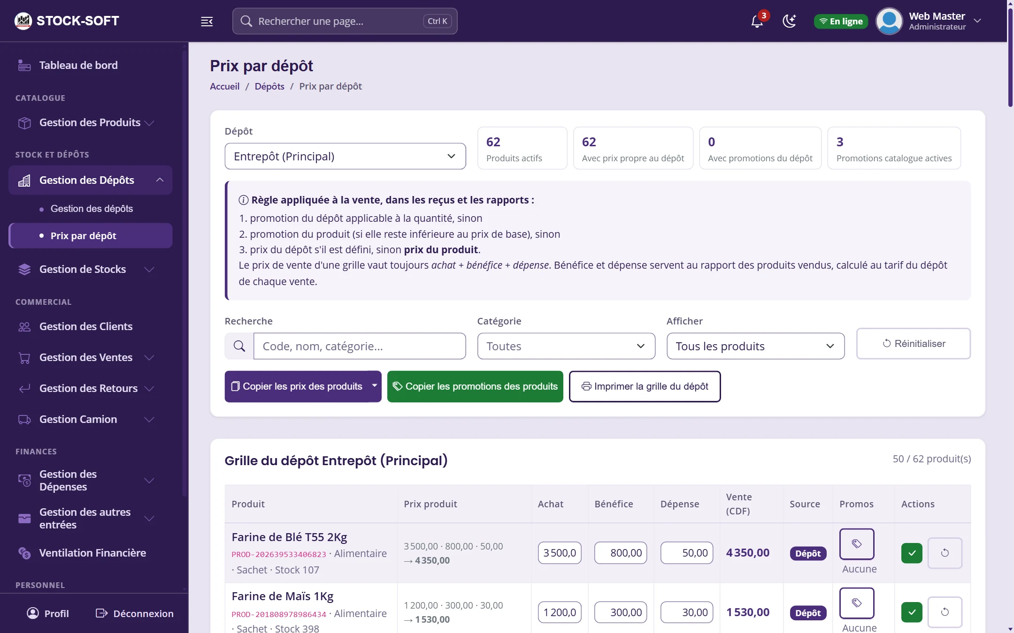Screen dimensions: 1014x633
Task: Click the Profil user icon
Action: click(33, 613)
